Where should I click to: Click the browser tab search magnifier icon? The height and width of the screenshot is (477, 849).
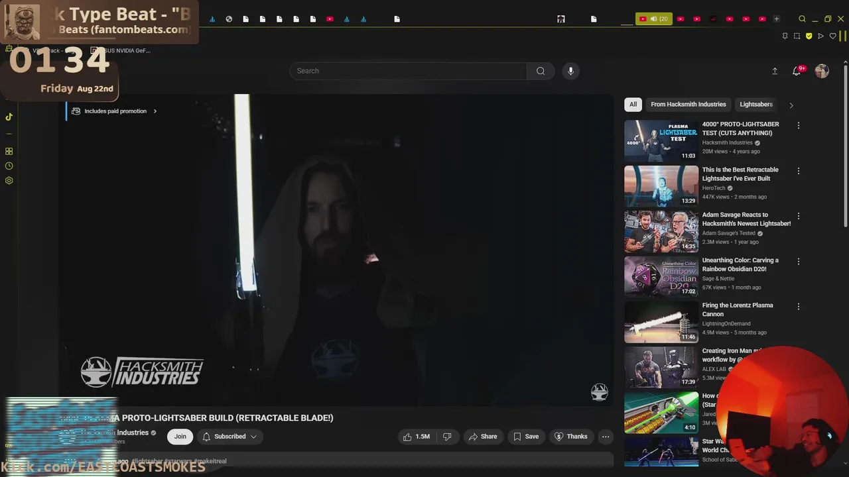click(x=802, y=19)
